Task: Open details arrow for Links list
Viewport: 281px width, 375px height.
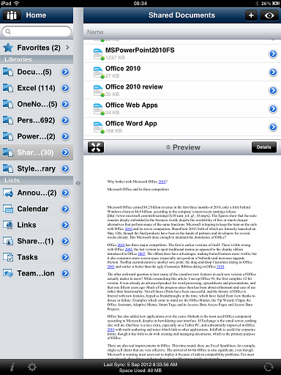Action: tap(65, 225)
